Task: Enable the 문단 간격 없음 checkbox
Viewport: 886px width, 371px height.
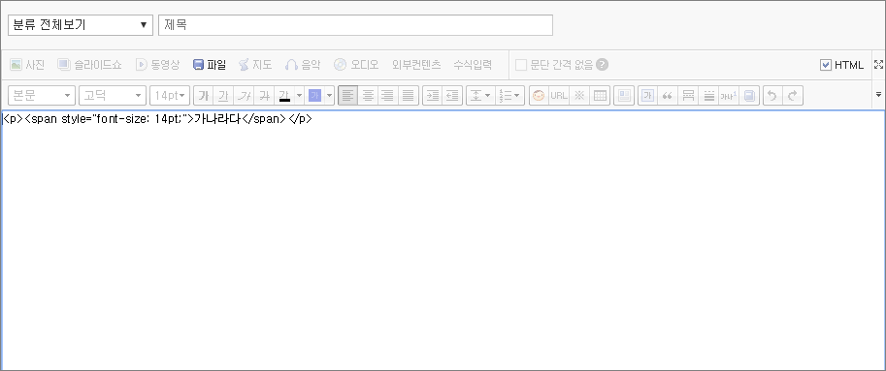Action: [521, 65]
